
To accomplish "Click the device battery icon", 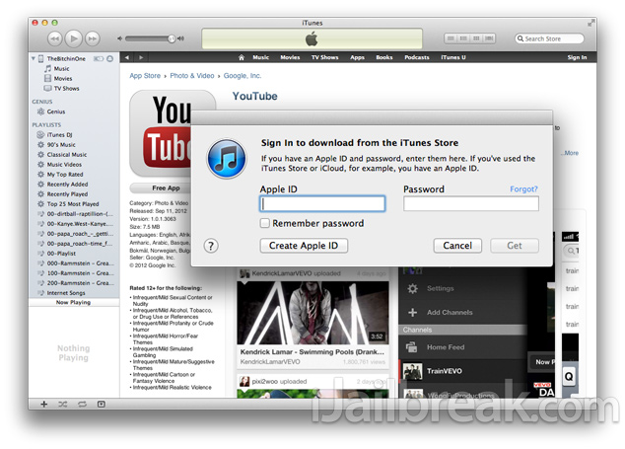I will pyautogui.click(x=98, y=58).
